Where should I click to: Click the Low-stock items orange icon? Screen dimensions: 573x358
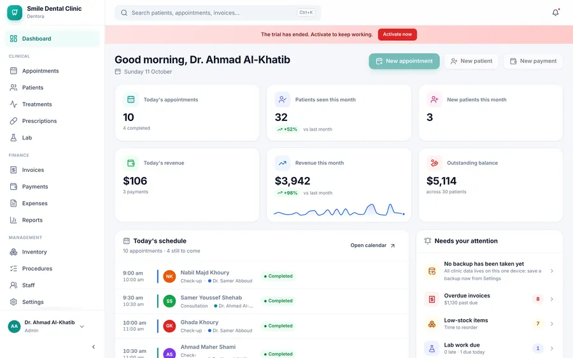click(x=432, y=324)
